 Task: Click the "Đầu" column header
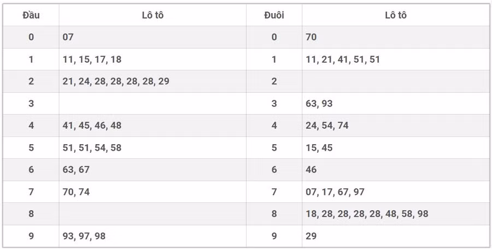coord(31,15)
